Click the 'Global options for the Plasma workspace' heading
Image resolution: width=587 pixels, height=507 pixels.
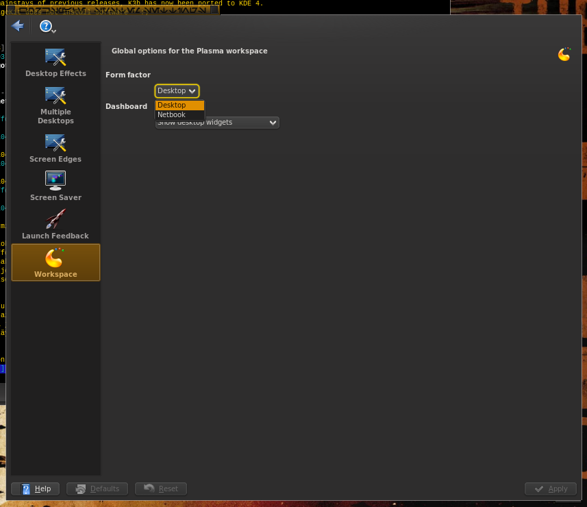190,51
